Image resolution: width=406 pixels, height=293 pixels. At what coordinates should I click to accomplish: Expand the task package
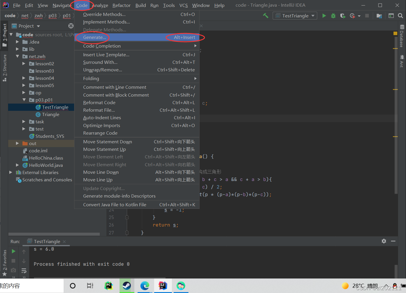tap(24, 122)
